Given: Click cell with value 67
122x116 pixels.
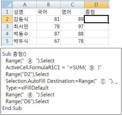Looking at the screenshot, I should [x=48, y=41].
